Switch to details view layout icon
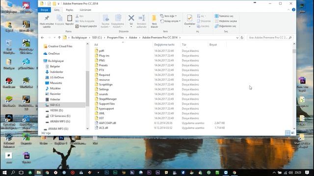The image size is (314, 176). 288,133
